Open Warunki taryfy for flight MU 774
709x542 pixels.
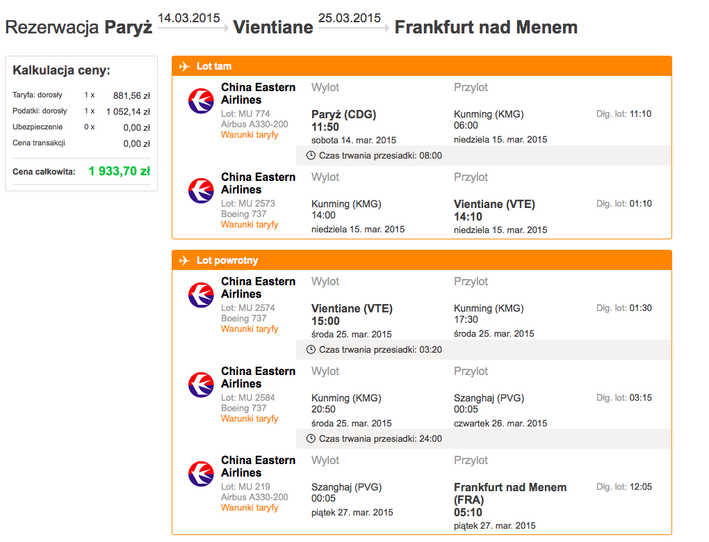click(250, 135)
